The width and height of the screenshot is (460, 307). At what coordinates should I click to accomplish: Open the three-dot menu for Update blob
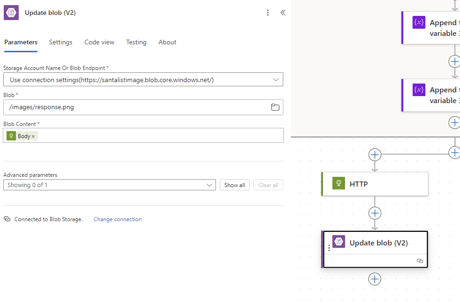point(330,248)
